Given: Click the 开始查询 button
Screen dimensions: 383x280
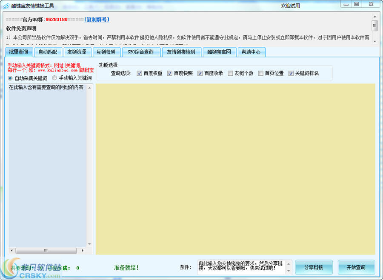Looking at the screenshot, I should (356, 267).
